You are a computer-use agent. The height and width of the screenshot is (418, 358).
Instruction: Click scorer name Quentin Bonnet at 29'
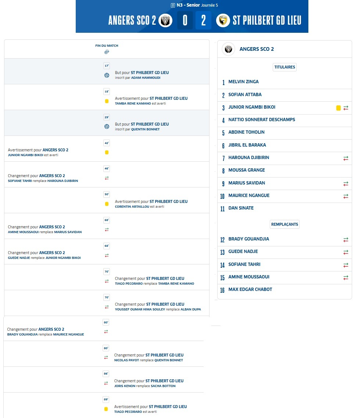coord(145,129)
